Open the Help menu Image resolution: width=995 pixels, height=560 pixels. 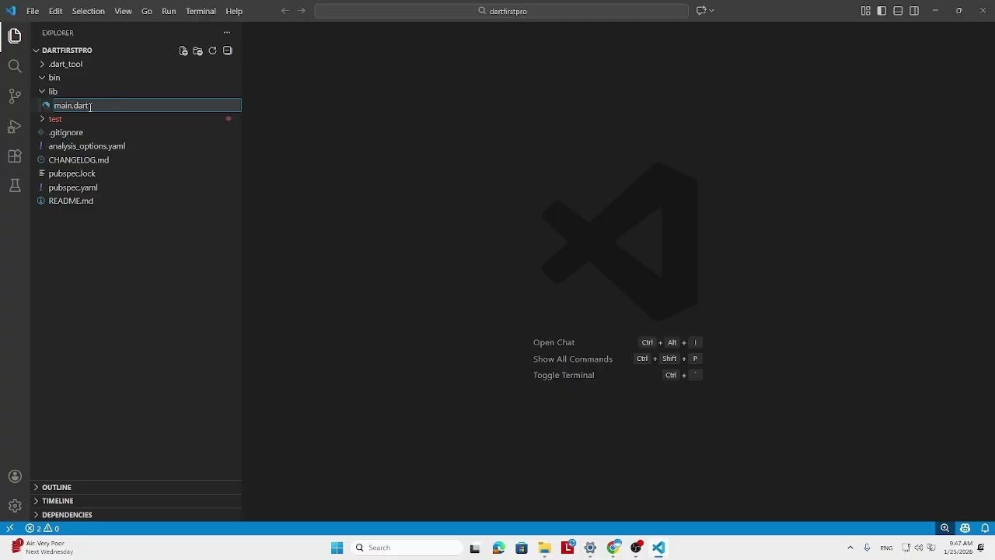pyautogui.click(x=234, y=11)
